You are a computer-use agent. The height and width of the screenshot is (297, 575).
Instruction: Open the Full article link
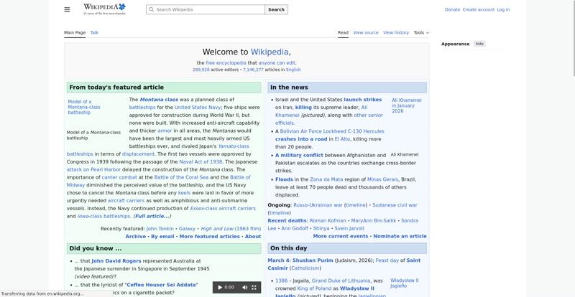click(x=152, y=216)
